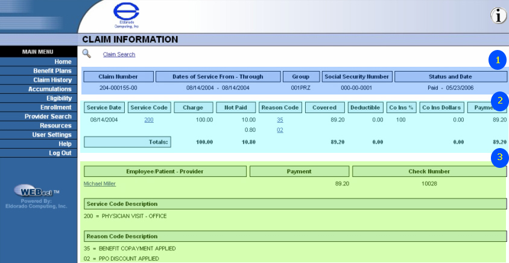Open User Settings menu item

pyautogui.click(x=52, y=135)
